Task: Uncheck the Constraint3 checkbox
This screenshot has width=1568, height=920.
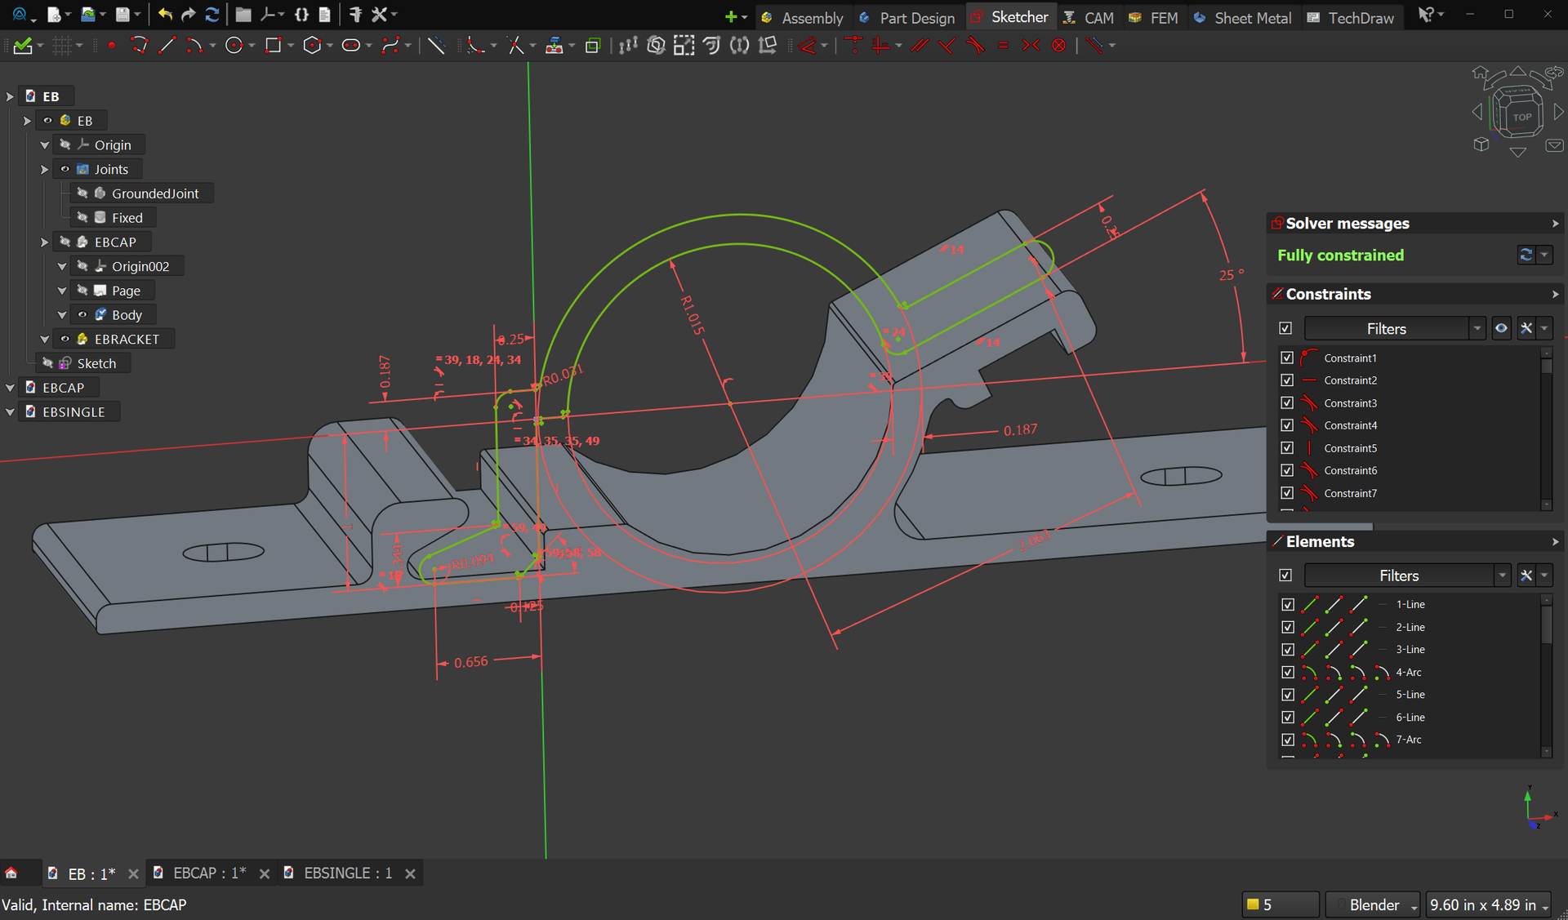Action: click(x=1287, y=403)
